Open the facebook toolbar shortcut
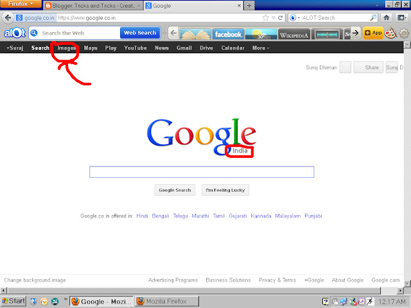 pos(229,34)
